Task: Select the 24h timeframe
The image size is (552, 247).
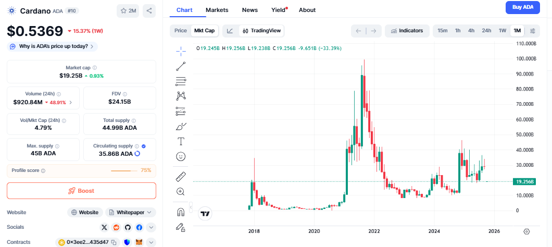Action: pyautogui.click(x=486, y=31)
